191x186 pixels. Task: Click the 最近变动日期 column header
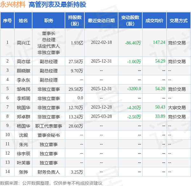(x=101, y=21)
